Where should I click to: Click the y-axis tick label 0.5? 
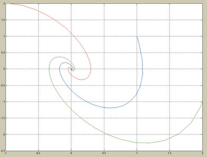[x=3, y=53]
